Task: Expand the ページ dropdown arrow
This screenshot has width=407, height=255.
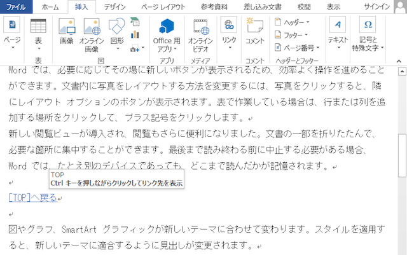Action: pos(12,48)
